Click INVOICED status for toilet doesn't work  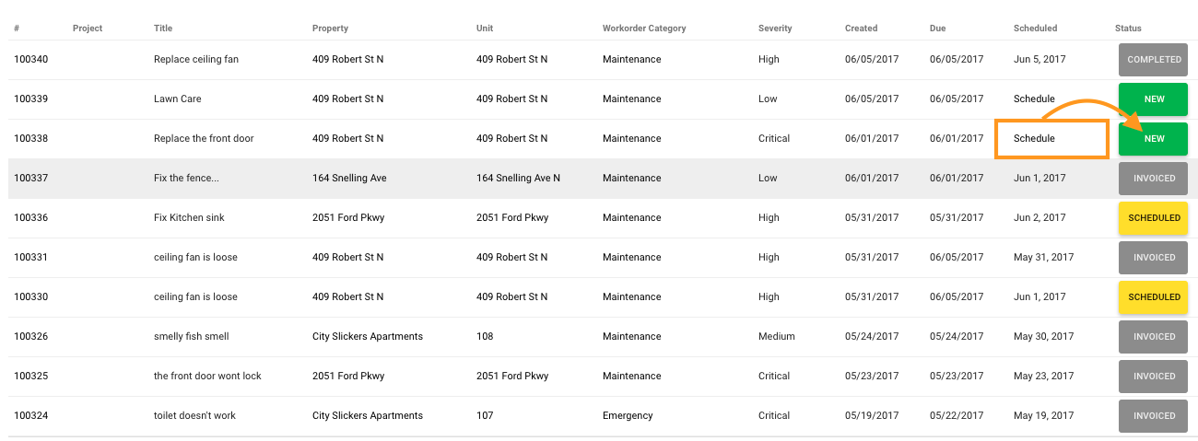point(1154,416)
